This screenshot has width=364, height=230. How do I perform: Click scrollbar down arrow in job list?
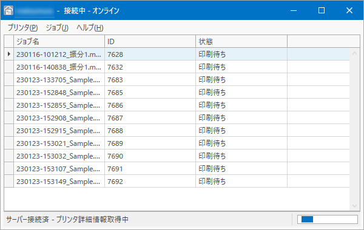point(354,206)
